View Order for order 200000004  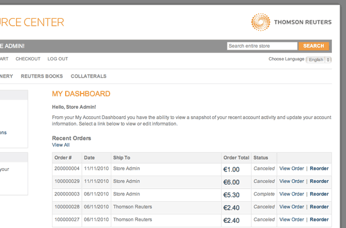[292, 169]
